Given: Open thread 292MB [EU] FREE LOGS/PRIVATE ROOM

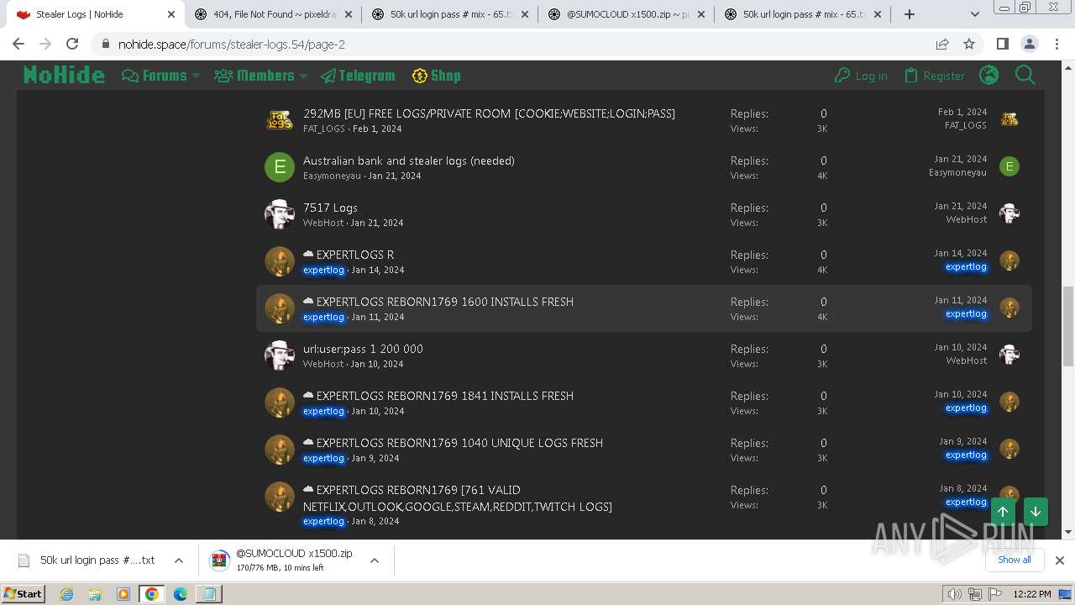Looking at the screenshot, I should pos(489,113).
